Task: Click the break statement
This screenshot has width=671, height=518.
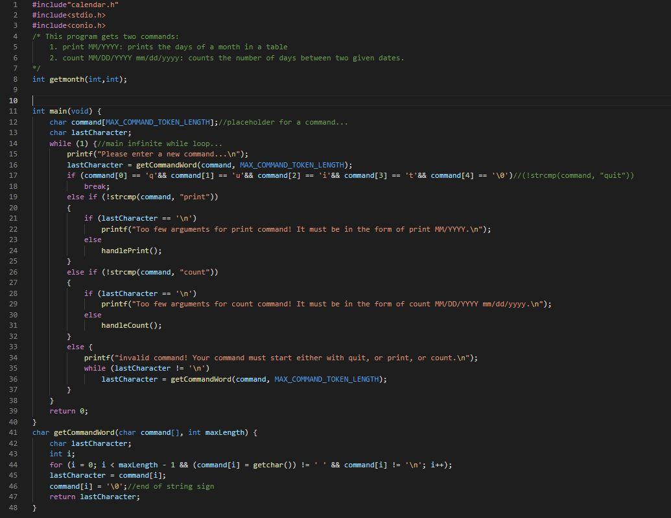Action: coord(95,186)
